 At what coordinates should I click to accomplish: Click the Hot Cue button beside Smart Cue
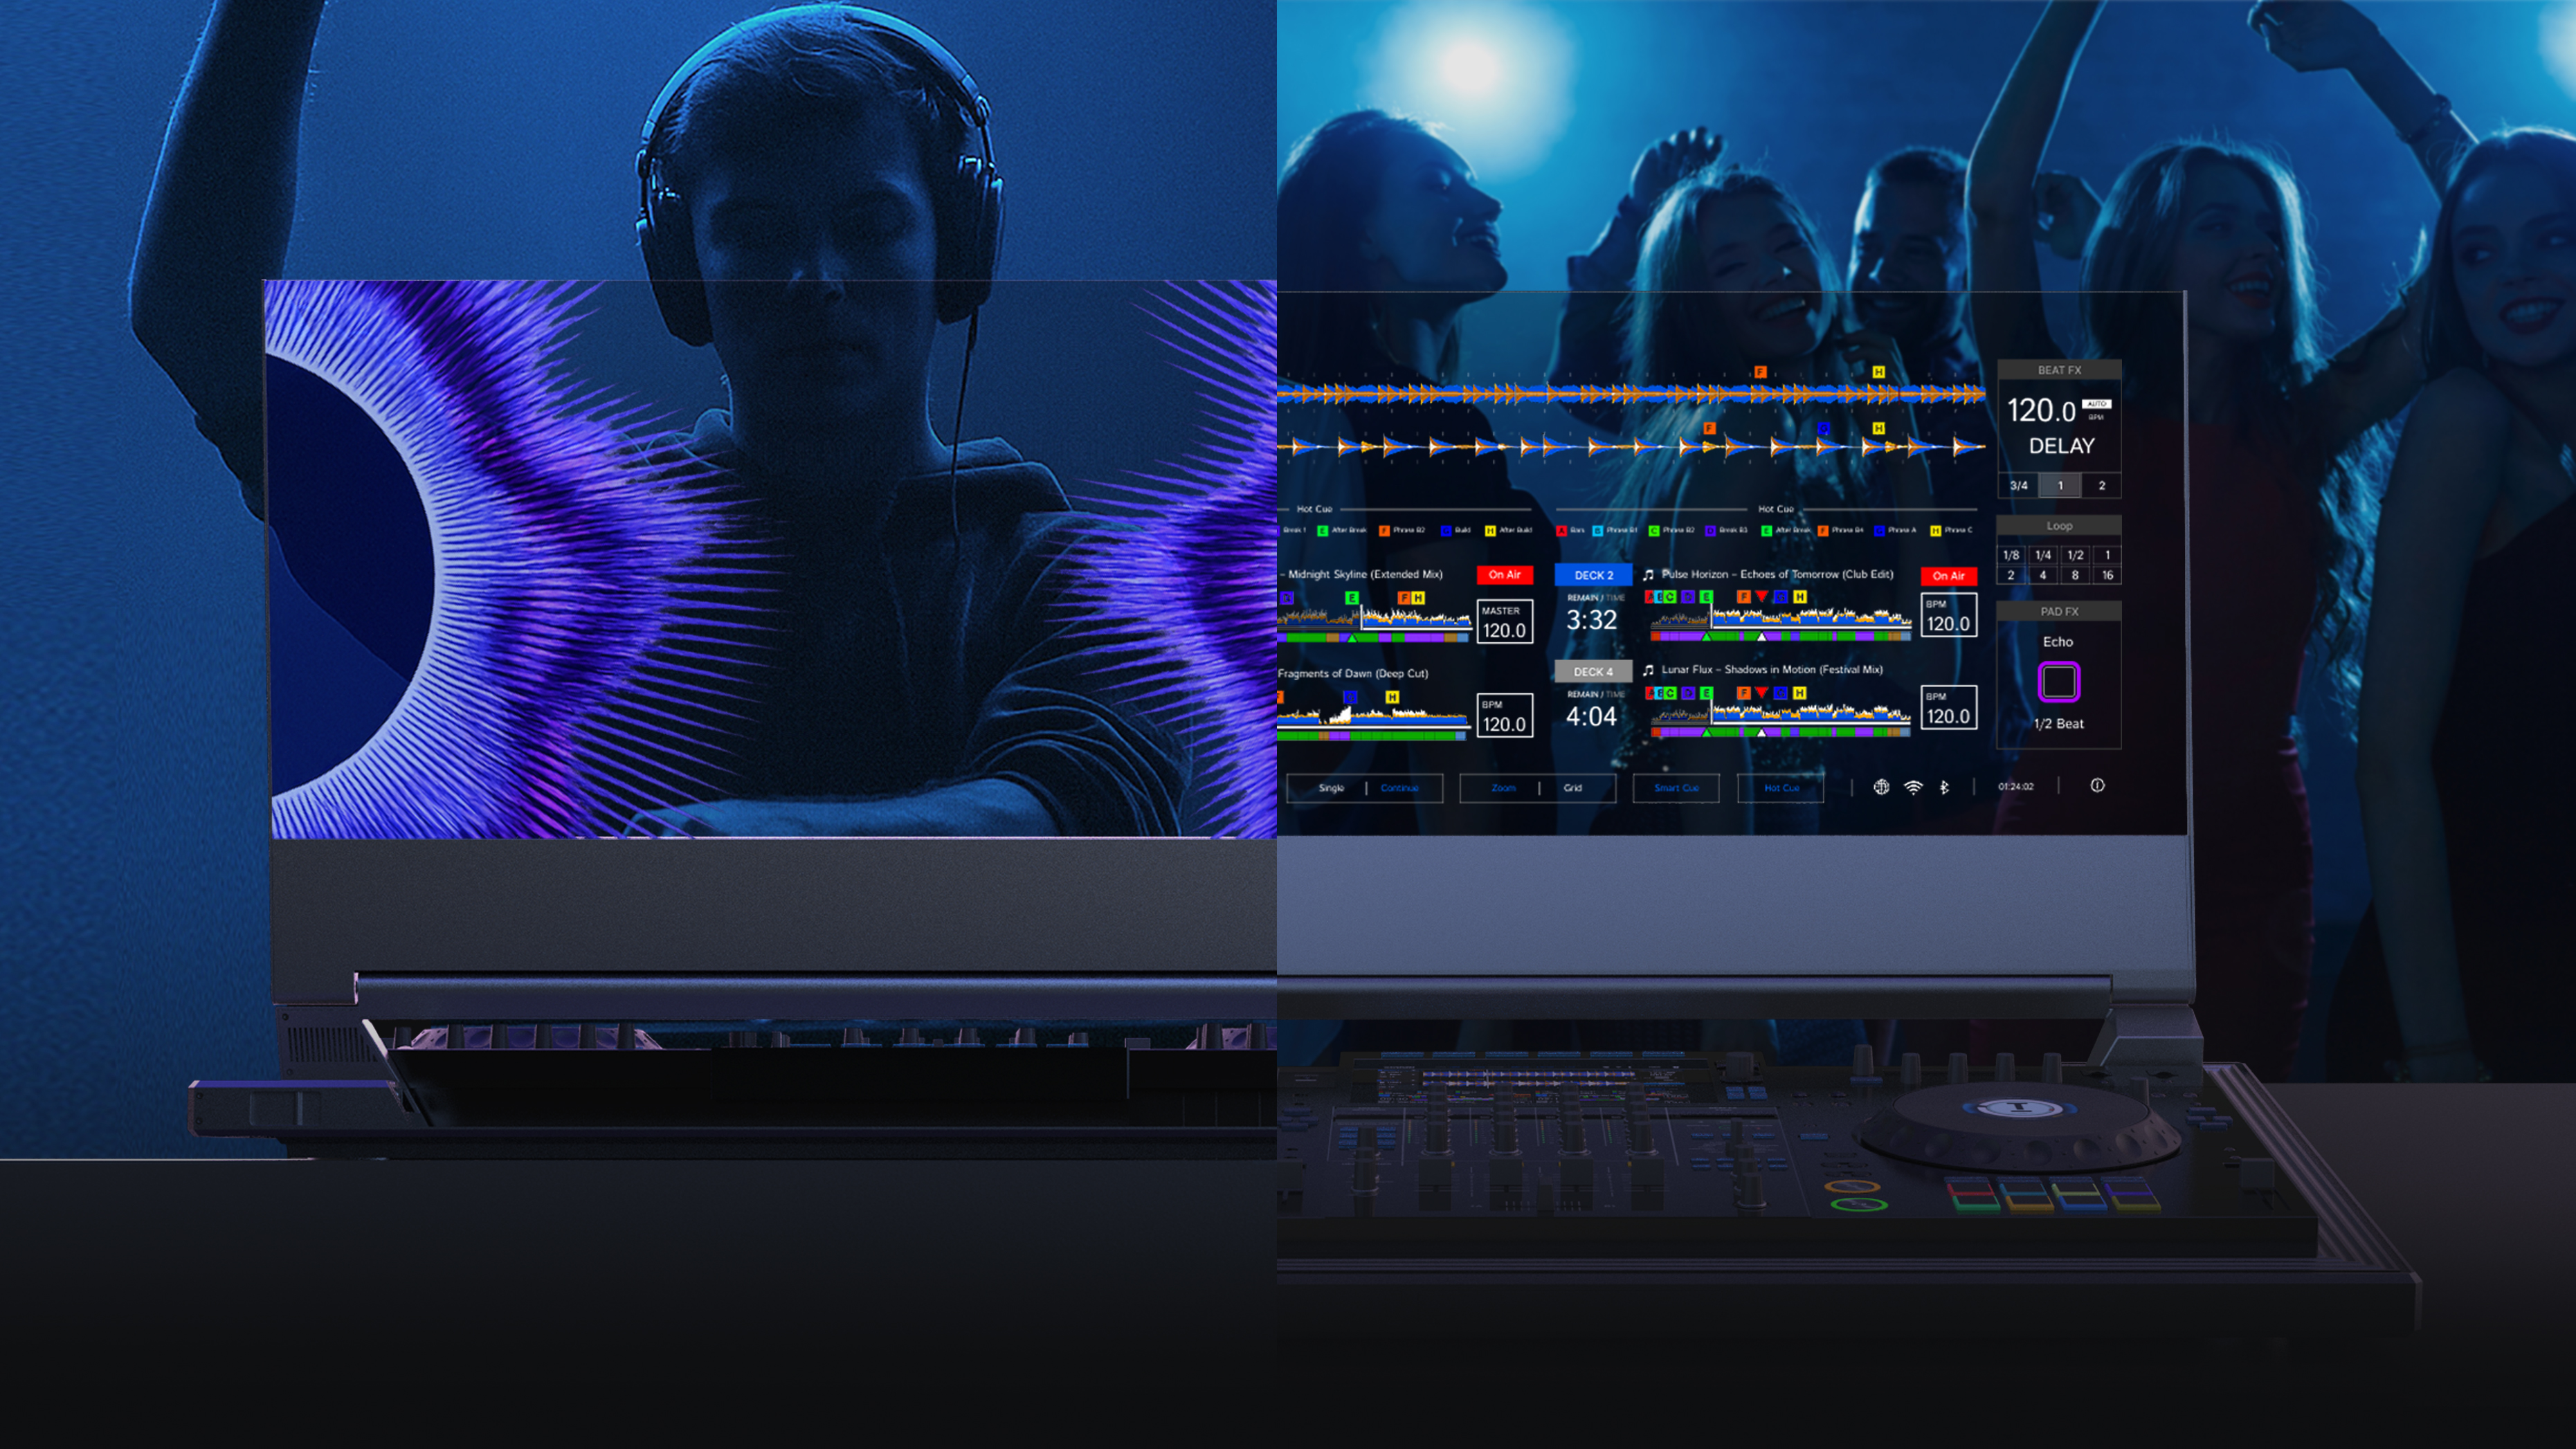(x=1781, y=788)
